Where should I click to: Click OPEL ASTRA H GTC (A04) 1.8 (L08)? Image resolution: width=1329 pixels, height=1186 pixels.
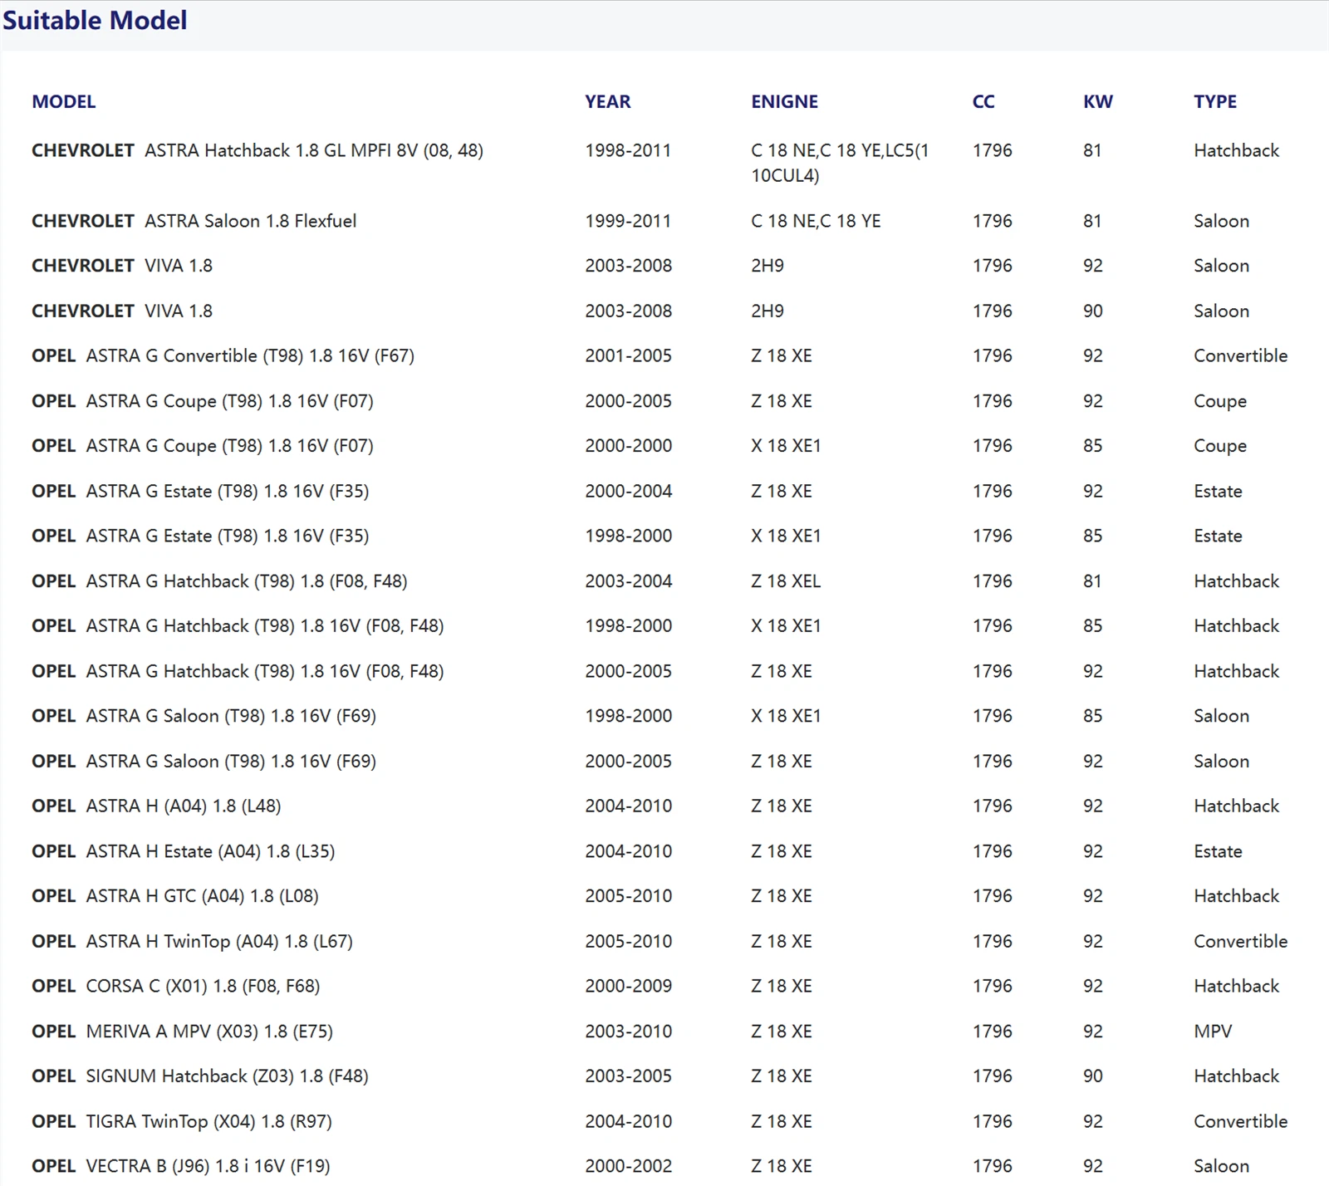pyautogui.click(x=175, y=896)
